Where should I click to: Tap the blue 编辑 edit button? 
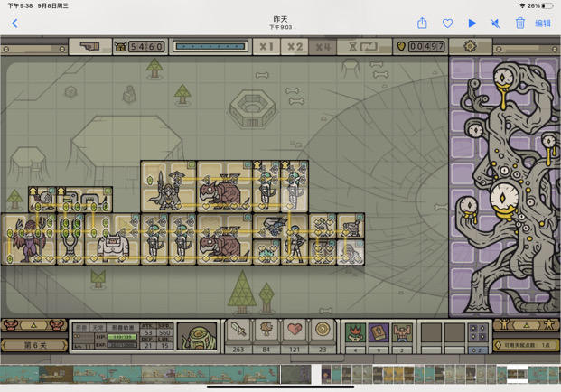[543, 23]
